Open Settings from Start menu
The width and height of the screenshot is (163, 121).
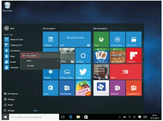pos(9,99)
